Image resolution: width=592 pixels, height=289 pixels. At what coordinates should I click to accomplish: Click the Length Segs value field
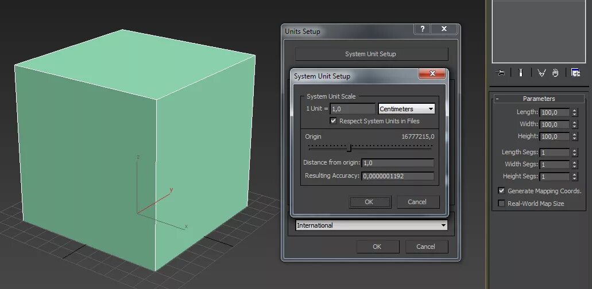pyautogui.click(x=554, y=153)
